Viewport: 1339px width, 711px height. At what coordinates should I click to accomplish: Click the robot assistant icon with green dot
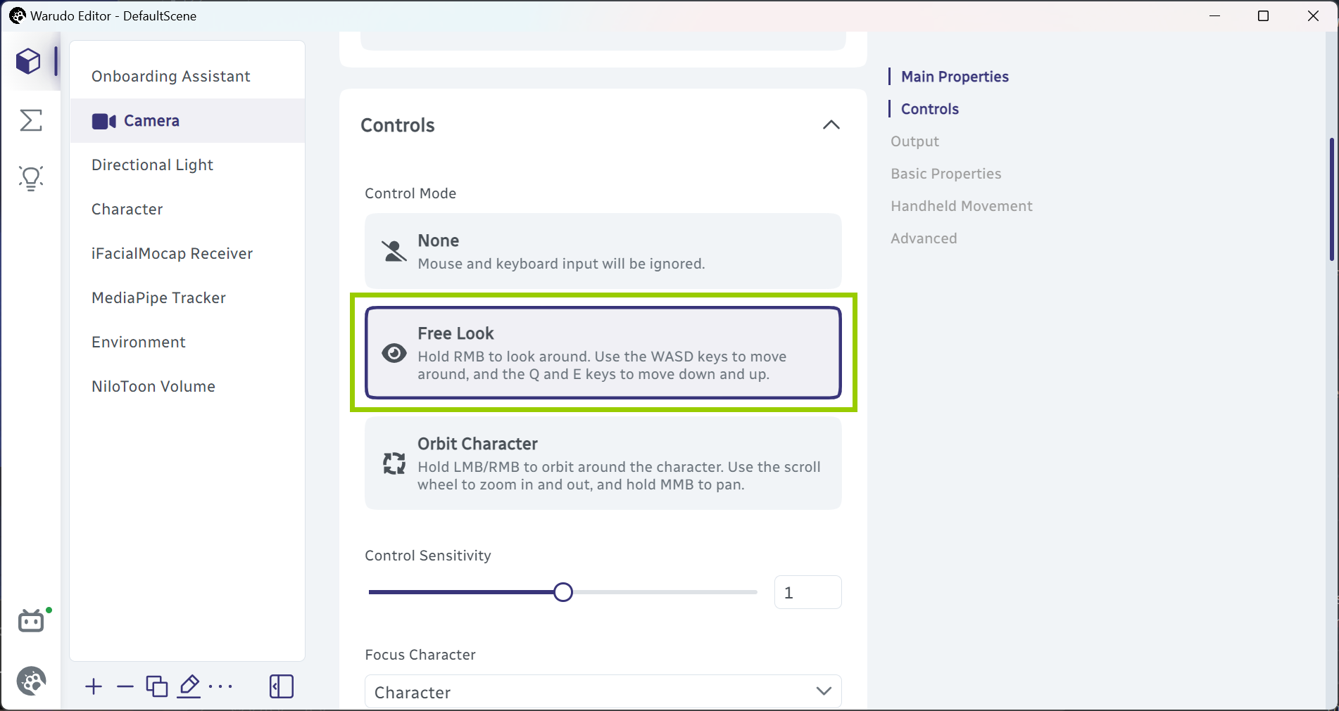click(32, 620)
